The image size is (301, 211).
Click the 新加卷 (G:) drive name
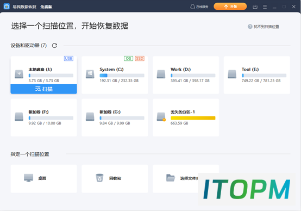(x=110, y=112)
